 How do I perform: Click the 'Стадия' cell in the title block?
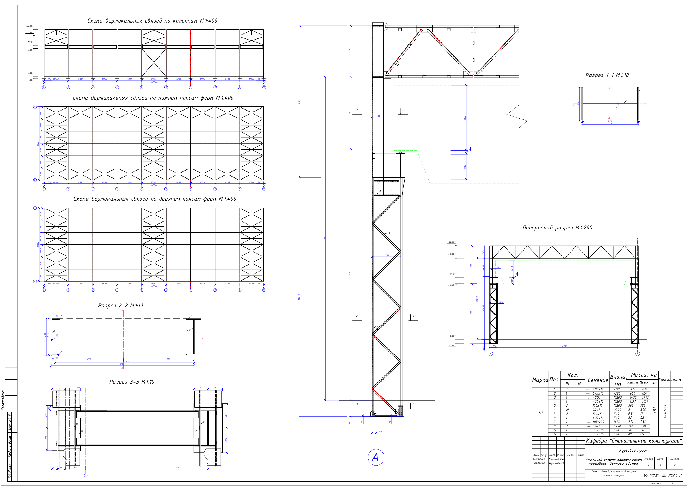648,459
